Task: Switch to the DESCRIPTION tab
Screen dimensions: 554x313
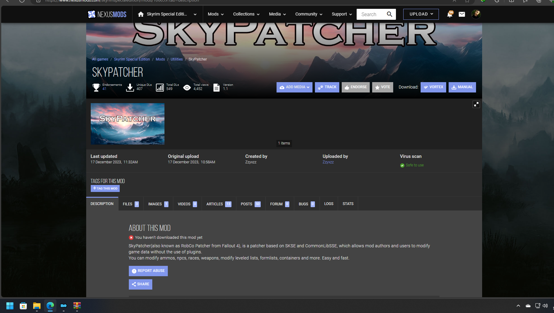Action: tap(102, 204)
